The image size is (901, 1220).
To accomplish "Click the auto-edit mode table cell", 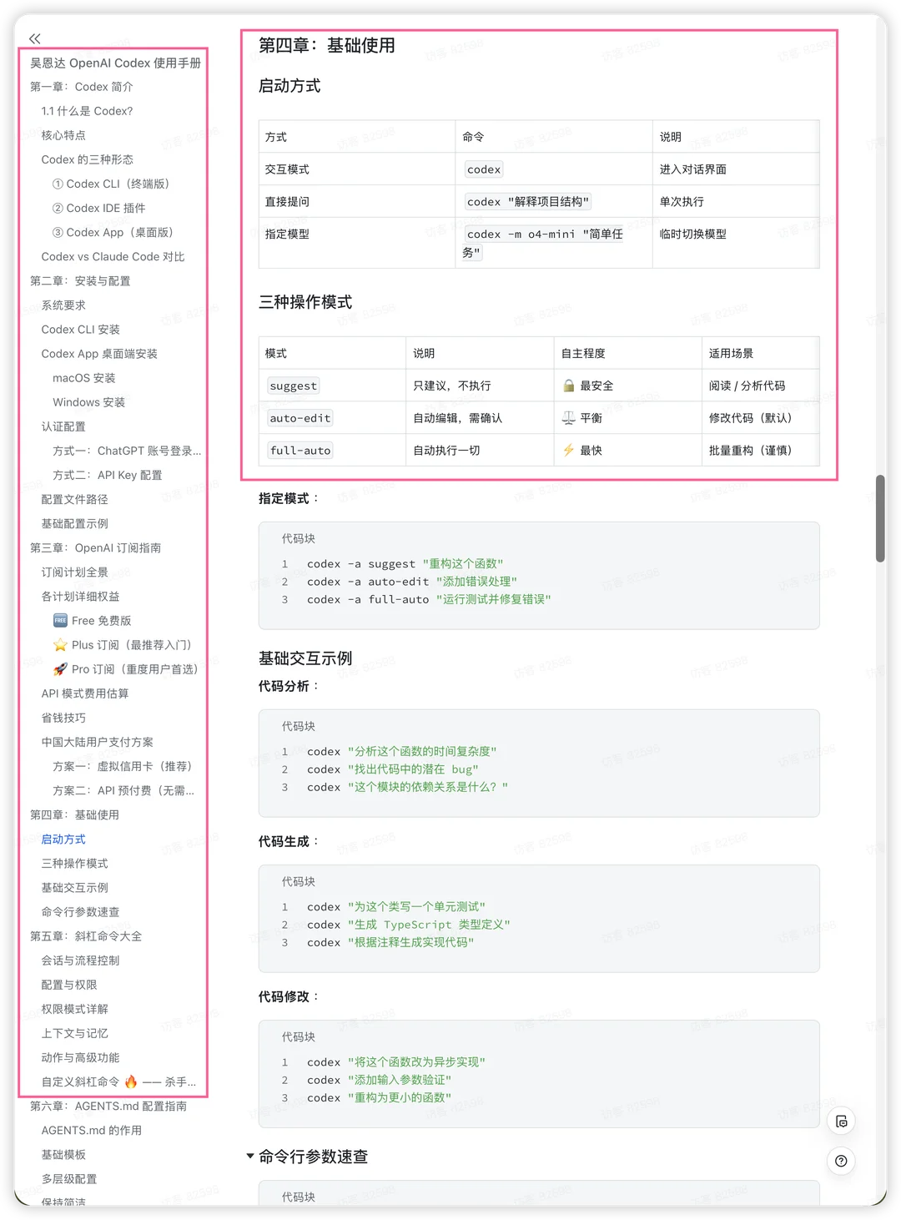I will pyautogui.click(x=332, y=418).
